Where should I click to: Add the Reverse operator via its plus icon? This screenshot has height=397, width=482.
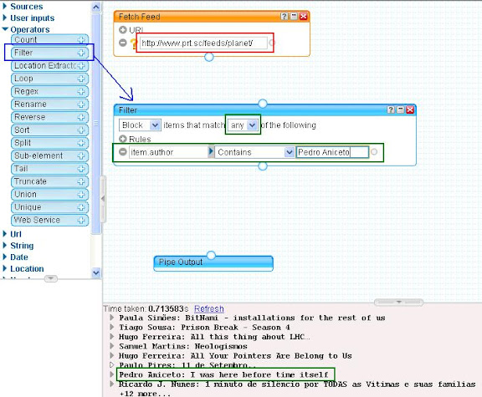point(81,117)
